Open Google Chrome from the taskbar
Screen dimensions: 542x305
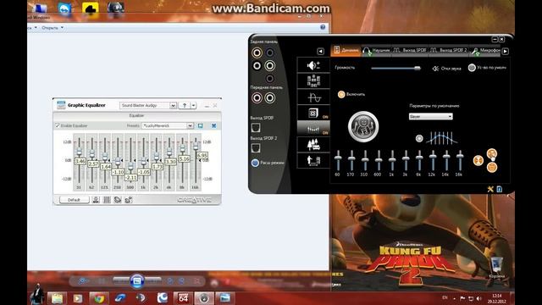click(x=99, y=298)
